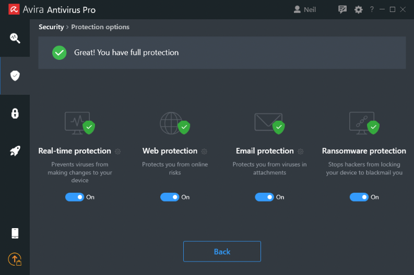Click the Ransomware protection heading
Viewport: 414px width, 275px height.
[x=364, y=151]
